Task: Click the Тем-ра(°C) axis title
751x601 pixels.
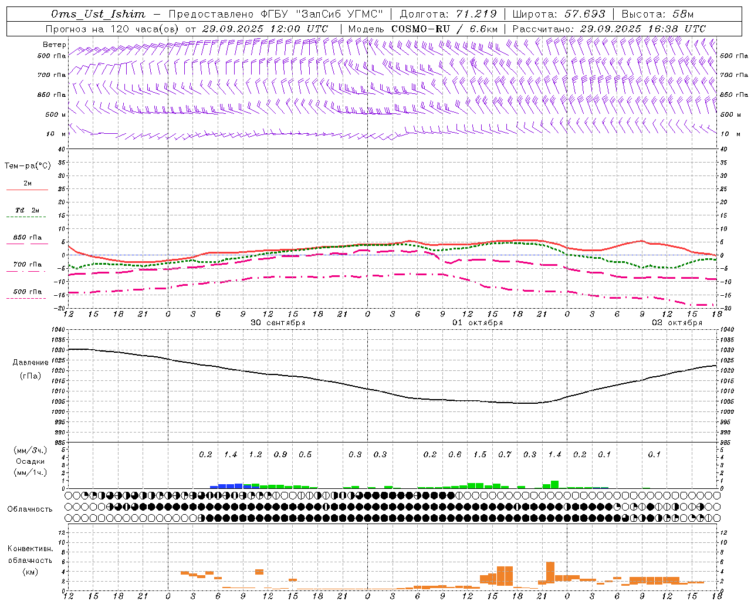Action: (28, 166)
